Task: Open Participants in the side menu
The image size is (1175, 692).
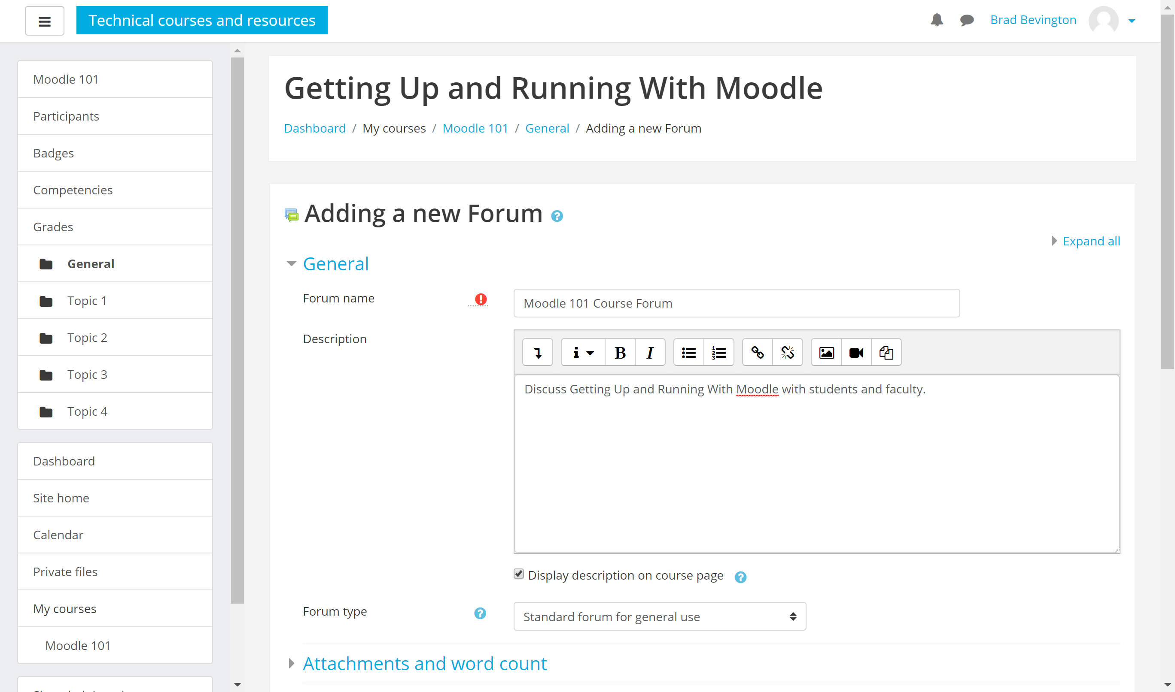Action: 66,116
